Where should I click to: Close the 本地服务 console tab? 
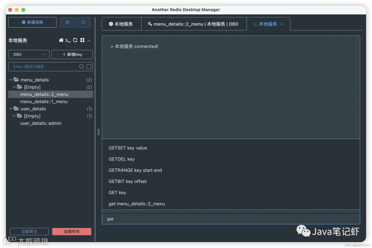282,24
